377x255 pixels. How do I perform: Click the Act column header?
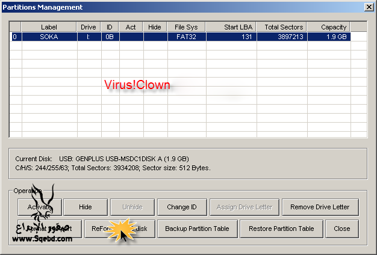click(131, 27)
